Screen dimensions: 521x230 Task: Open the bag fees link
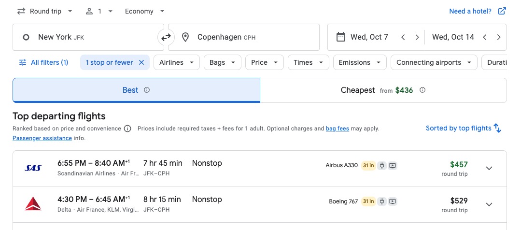pos(337,129)
